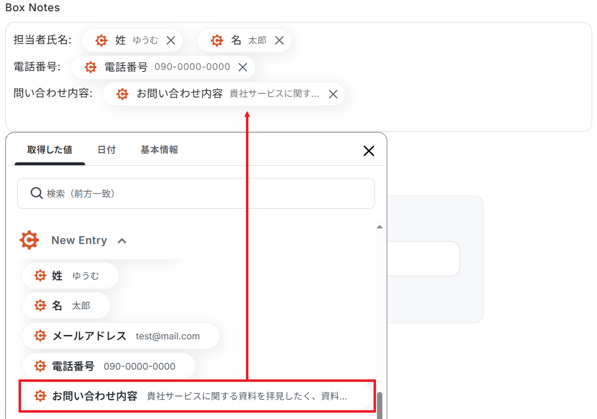Click the gear icon on the 電話番号 chip in Box Notes
The image size is (597, 419).
90,67
